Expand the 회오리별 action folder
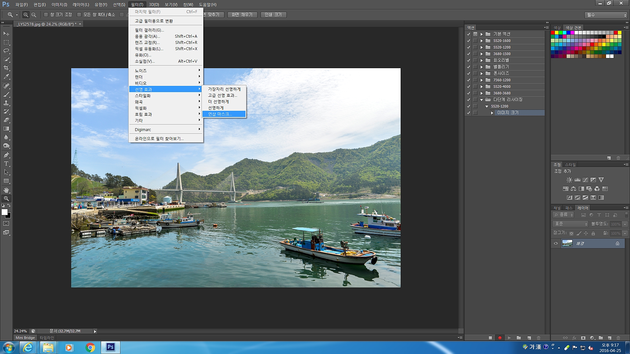Image resolution: width=630 pixels, height=354 pixels. pyautogui.click(x=481, y=60)
